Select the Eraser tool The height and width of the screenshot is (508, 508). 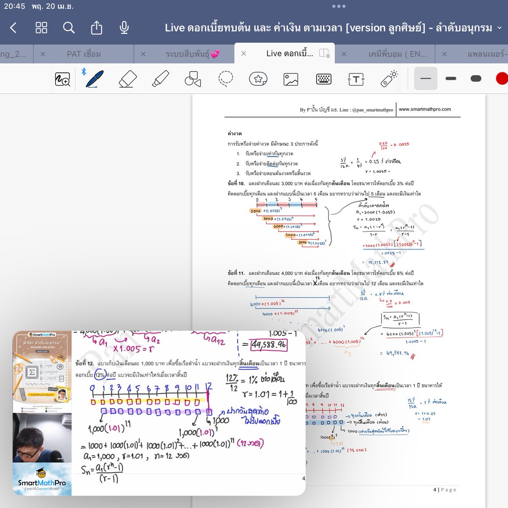pyautogui.click(x=127, y=79)
